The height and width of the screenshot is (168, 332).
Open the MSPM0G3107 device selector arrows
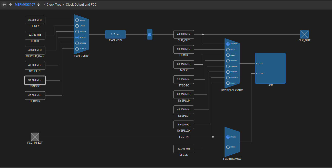point(38,5)
